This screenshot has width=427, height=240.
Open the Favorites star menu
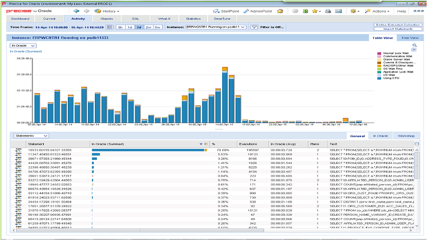(316, 11)
